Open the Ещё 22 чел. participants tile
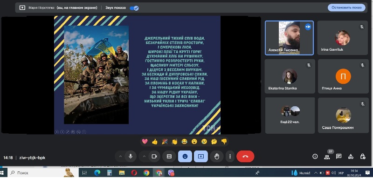 [x=290, y=115]
